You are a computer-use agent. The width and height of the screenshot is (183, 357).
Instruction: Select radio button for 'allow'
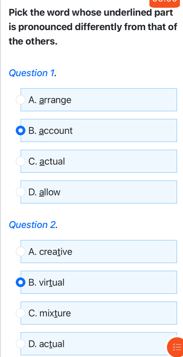click(x=20, y=192)
